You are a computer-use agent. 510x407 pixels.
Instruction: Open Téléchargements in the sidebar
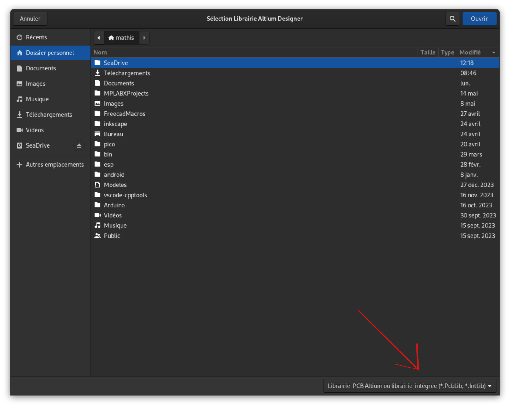point(50,115)
